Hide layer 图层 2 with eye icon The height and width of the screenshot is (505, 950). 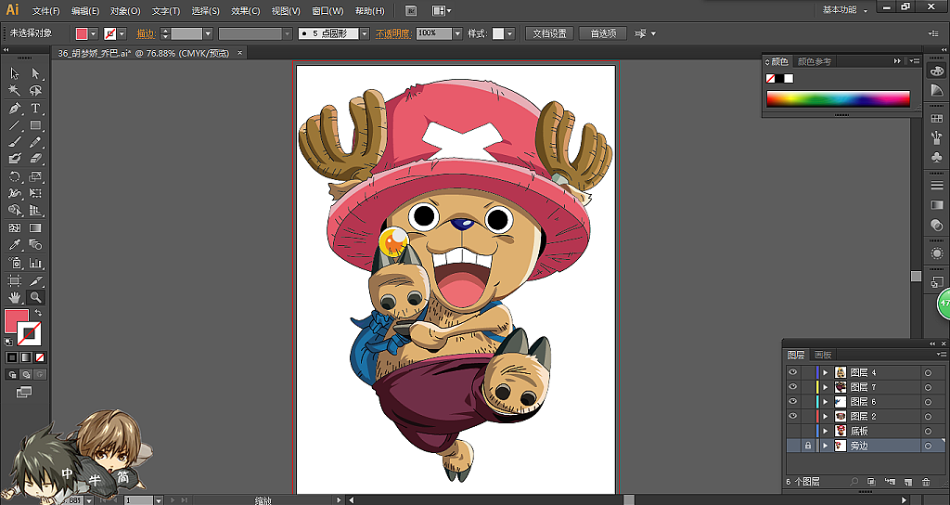pyautogui.click(x=792, y=416)
